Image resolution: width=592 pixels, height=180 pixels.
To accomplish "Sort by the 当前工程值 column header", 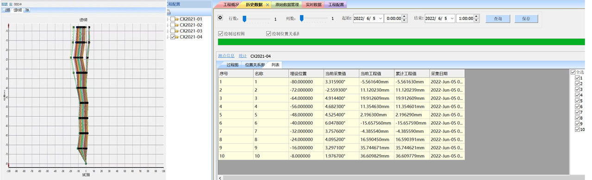I will click(376, 74).
